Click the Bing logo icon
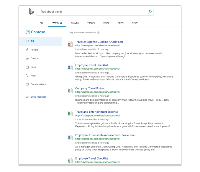Viewport: 200px width, 172px height. (x=31, y=12)
